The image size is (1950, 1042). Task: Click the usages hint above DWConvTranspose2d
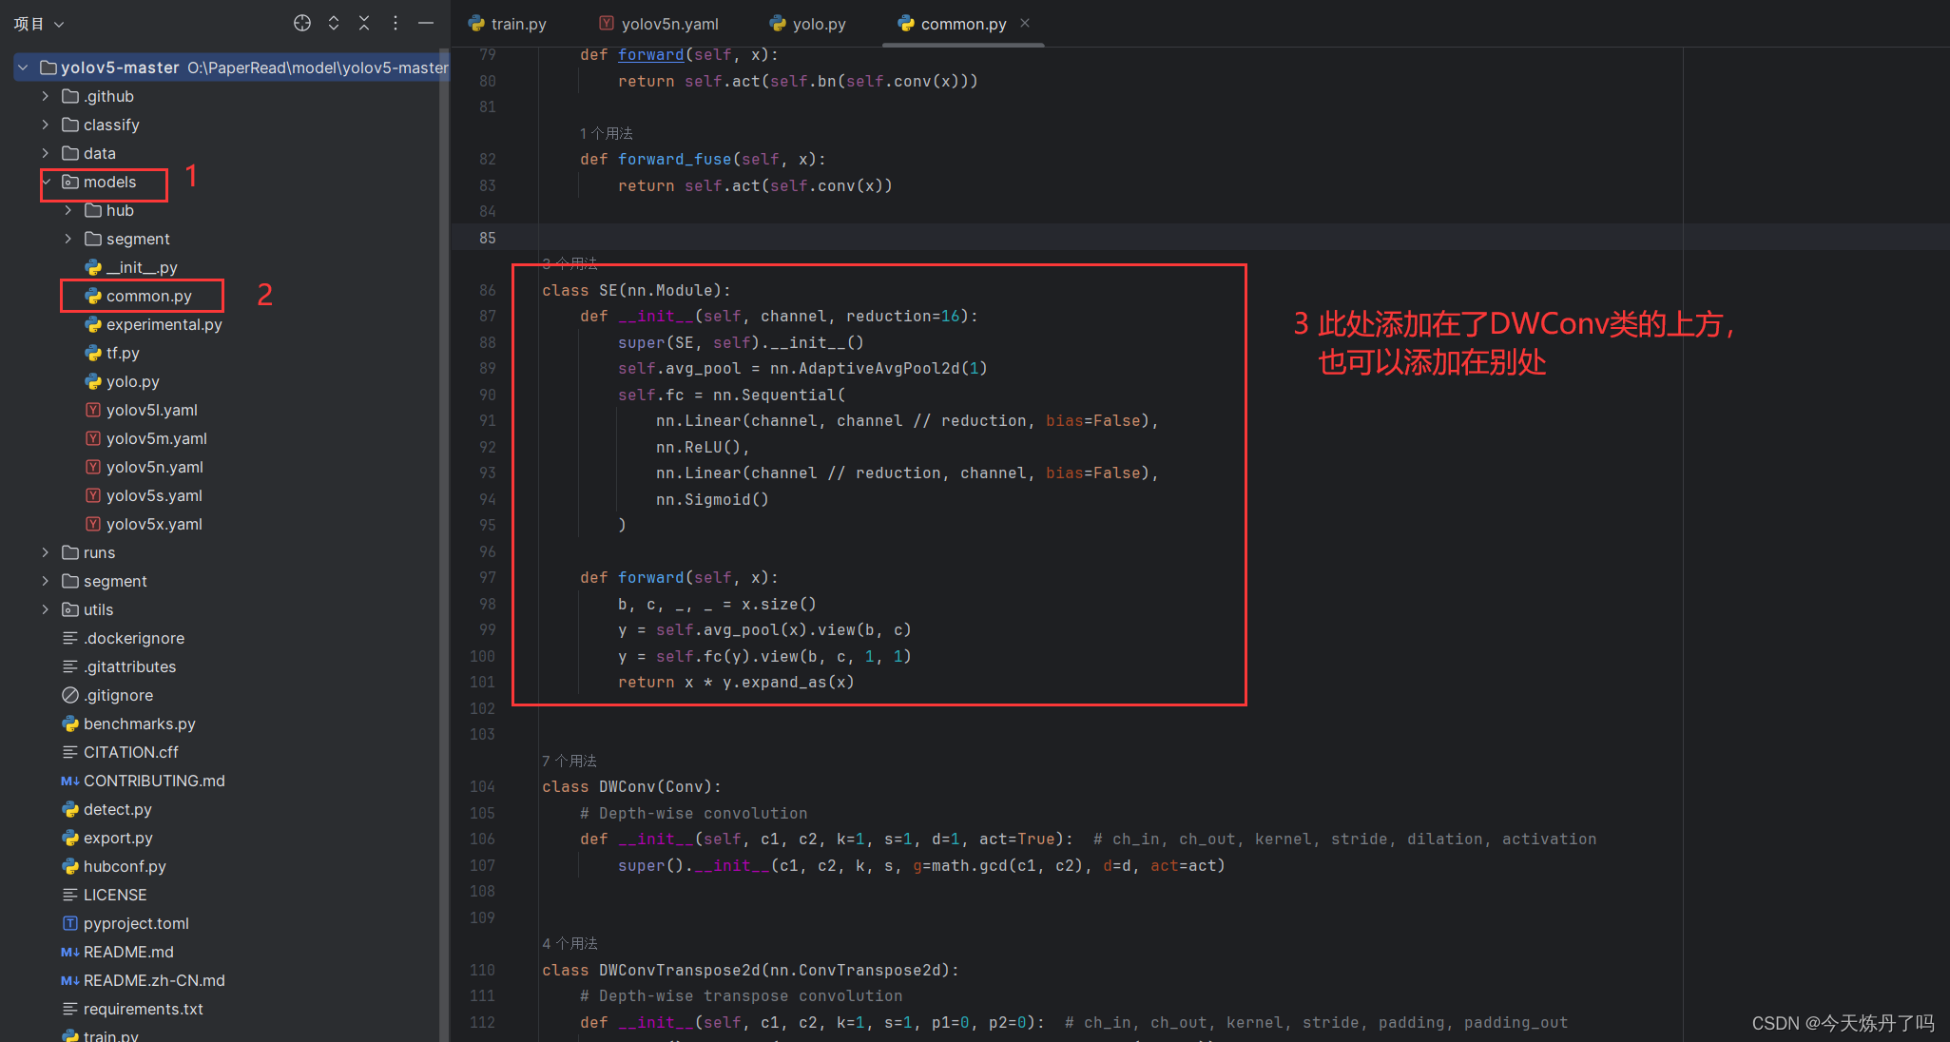tap(570, 943)
